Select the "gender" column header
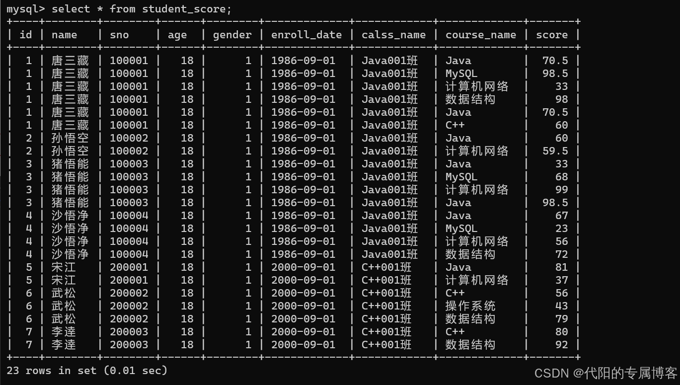The image size is (680, 385). click(x=232, y=35)
